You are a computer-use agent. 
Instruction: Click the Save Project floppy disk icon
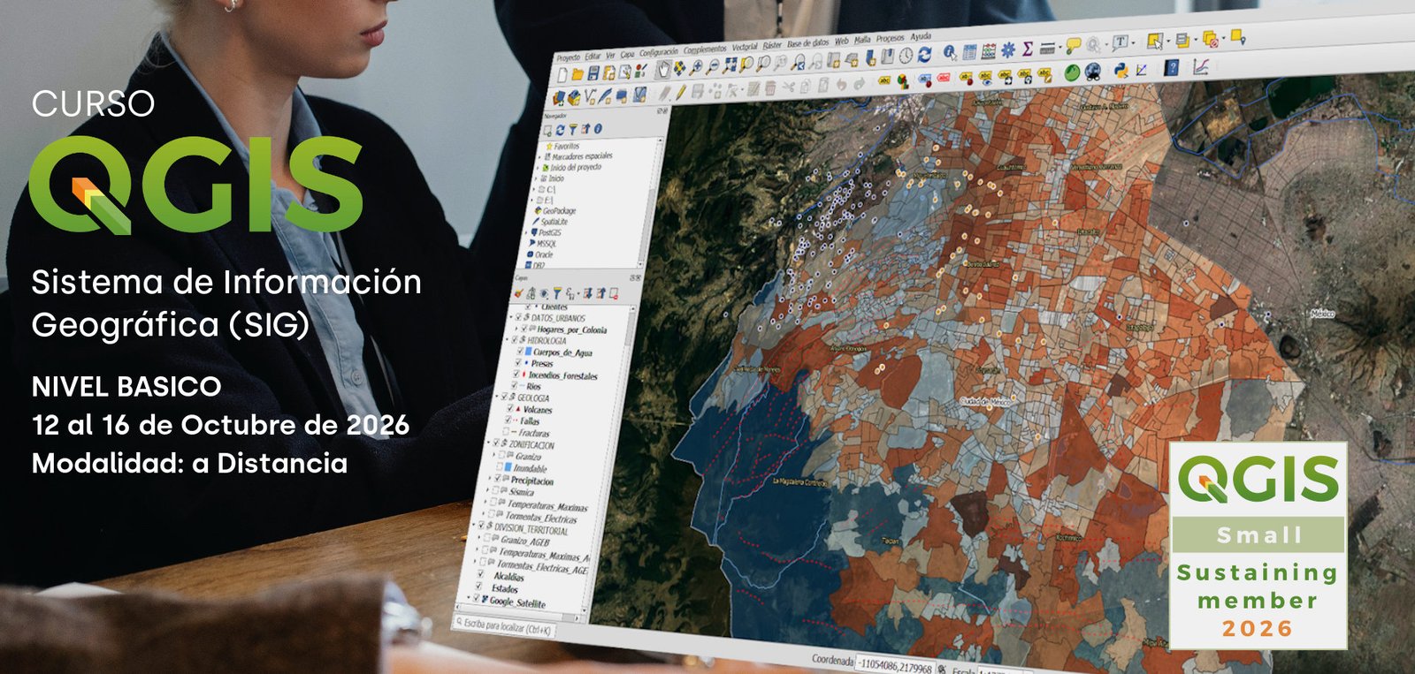click(594, 72)
